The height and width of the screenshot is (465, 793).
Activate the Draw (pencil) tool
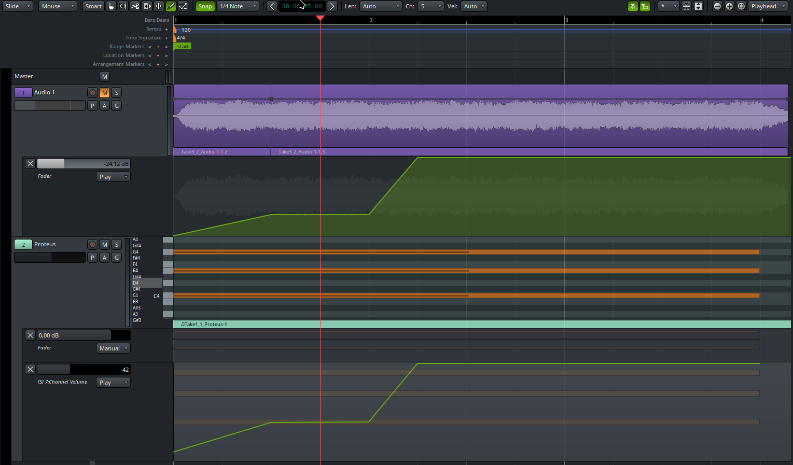click(171, 6)
